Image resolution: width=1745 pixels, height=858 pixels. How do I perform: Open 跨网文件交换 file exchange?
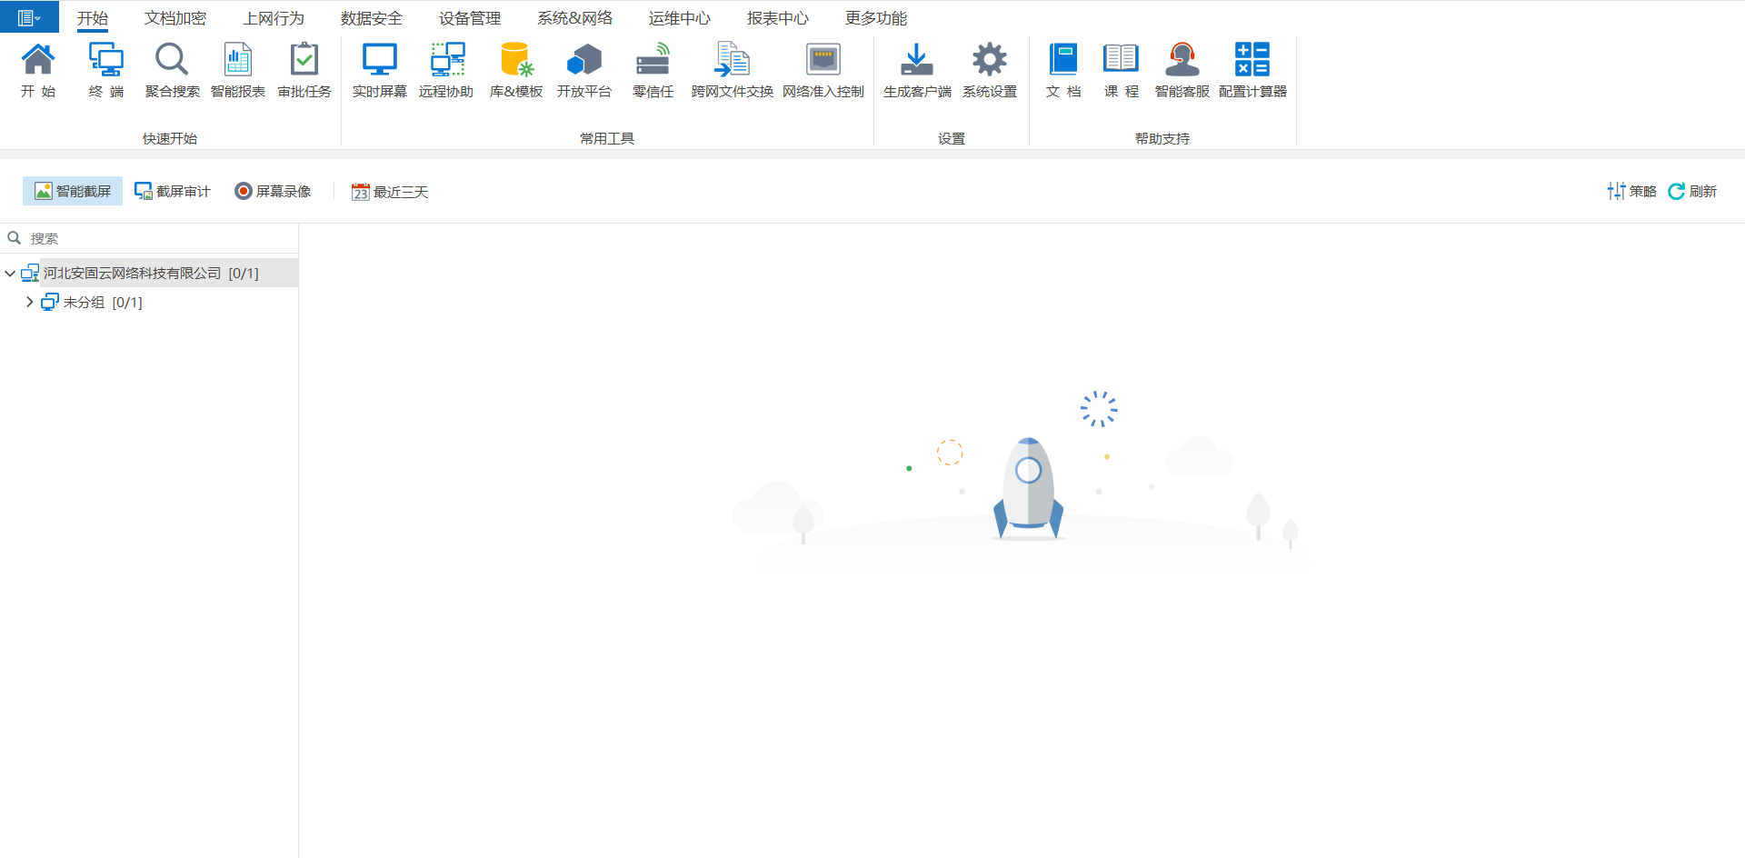[x=732, y=70]
